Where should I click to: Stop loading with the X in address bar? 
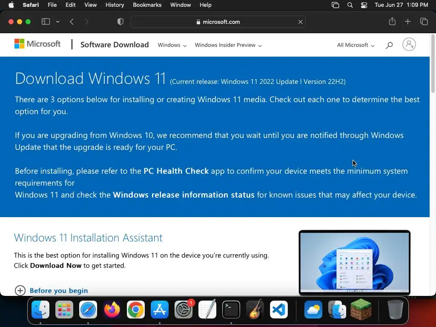click(300, 22)
